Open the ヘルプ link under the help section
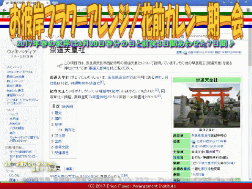 14,114
